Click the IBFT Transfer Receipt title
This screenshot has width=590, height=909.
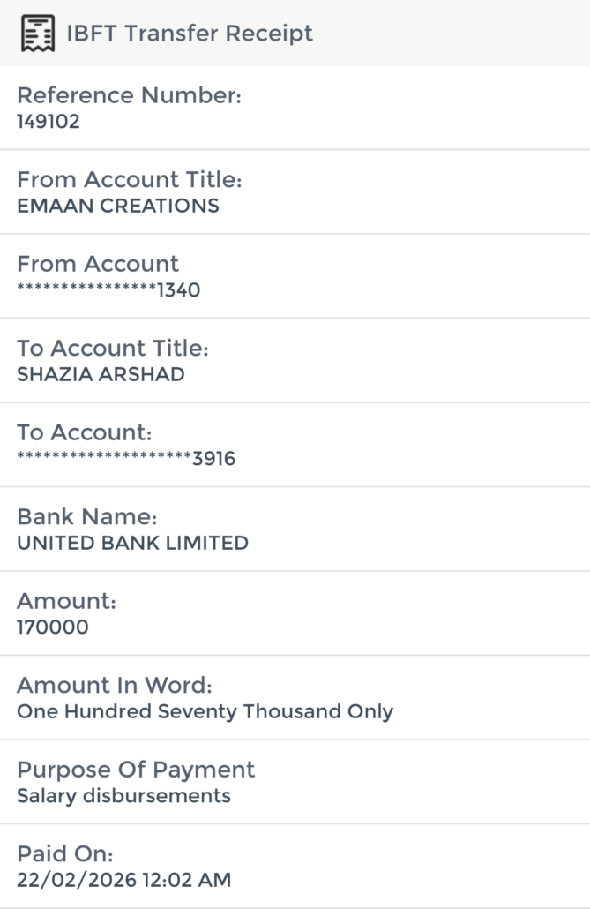tap(190, 34)
